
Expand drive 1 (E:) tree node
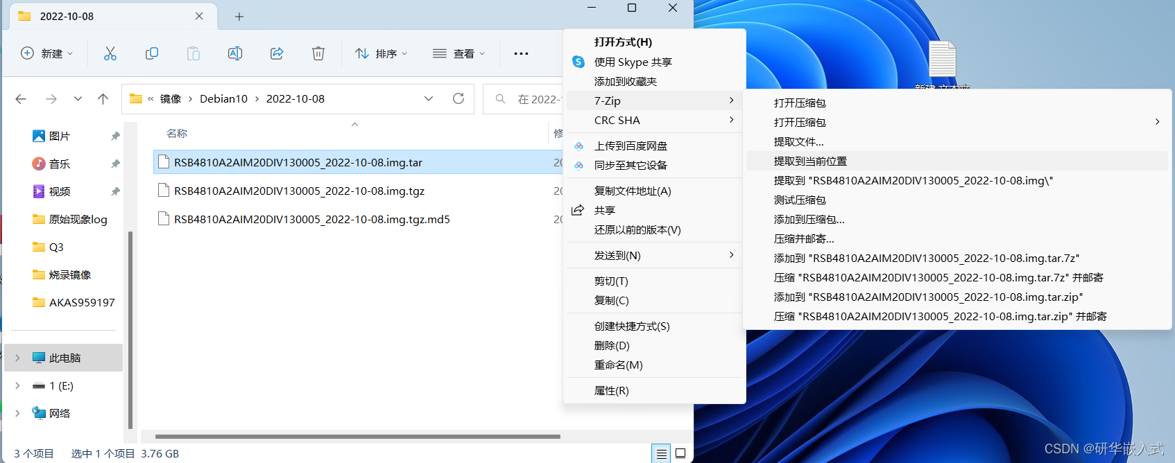(x=18, y=385)
